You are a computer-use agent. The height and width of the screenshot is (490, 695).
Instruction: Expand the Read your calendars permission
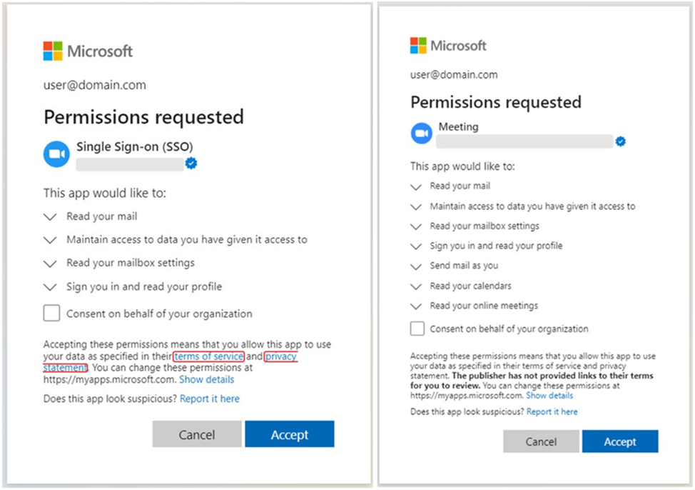click(x=416, y=286)
